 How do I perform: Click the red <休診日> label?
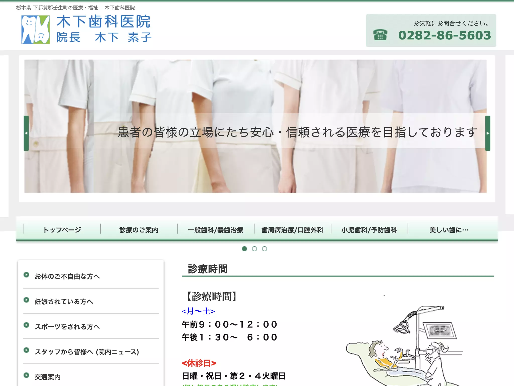click(x=199, y=363)
